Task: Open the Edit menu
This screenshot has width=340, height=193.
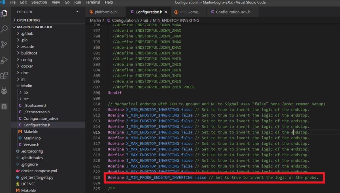Action: click(x=24, y=2)
